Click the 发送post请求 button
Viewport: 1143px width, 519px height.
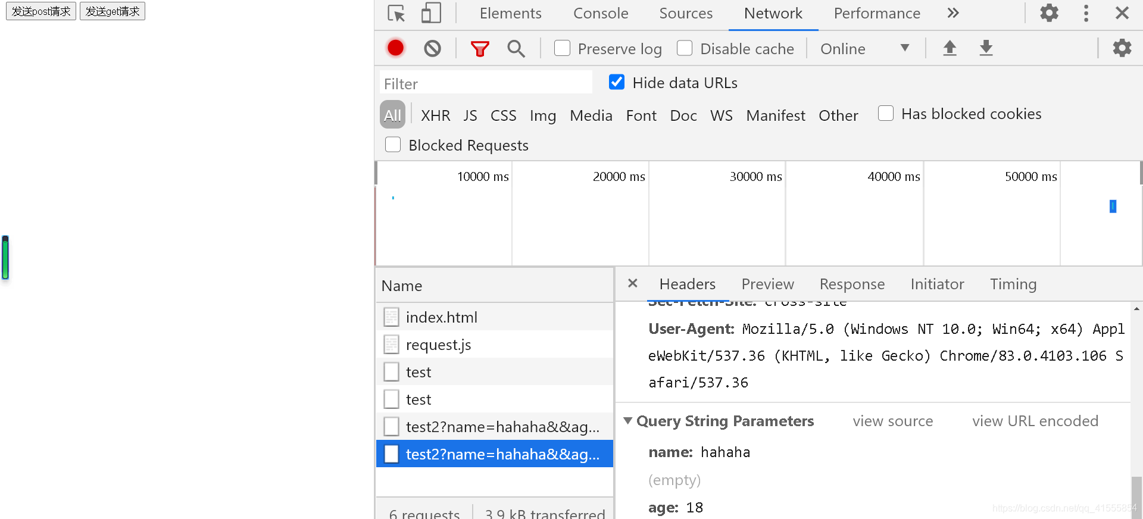[x=41, y=11]
